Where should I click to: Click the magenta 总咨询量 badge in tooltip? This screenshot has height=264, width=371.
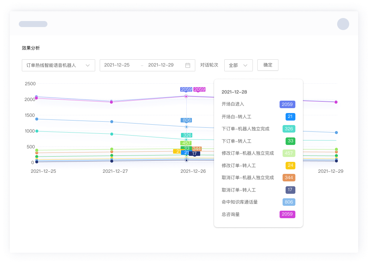point(287,214)
